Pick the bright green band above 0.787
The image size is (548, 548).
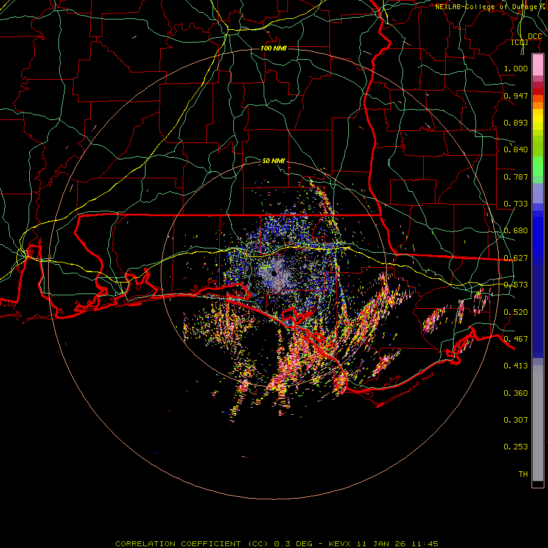point(538,166)
